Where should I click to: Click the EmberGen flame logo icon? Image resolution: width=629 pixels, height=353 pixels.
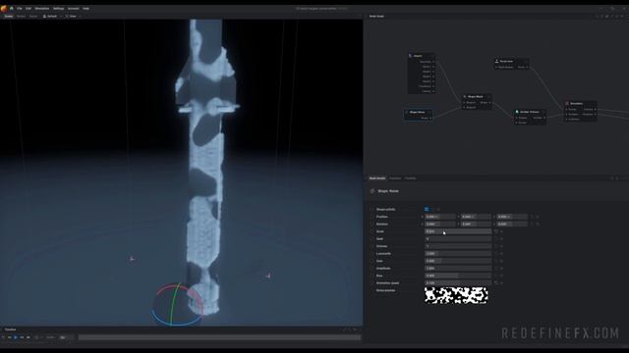(4, 9)
